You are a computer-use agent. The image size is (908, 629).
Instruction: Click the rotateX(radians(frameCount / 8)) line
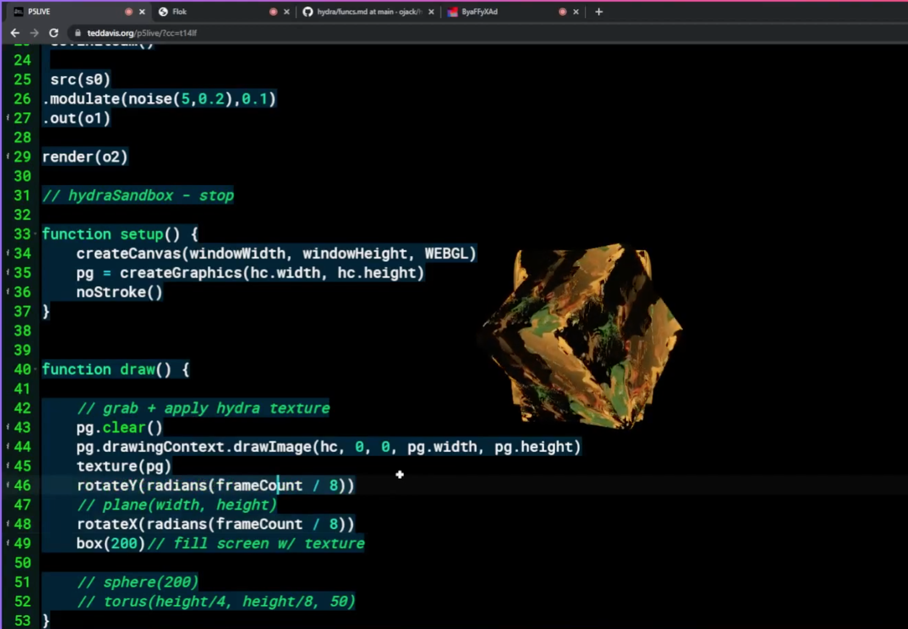216,524
